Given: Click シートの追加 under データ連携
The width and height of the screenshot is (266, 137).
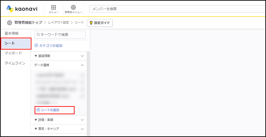Looking at the screenshot, I should click(48, 110).
